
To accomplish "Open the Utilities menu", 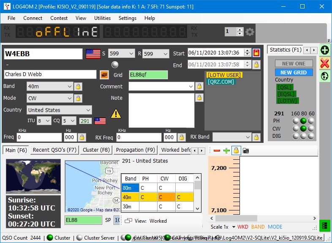I will point(102,18).
